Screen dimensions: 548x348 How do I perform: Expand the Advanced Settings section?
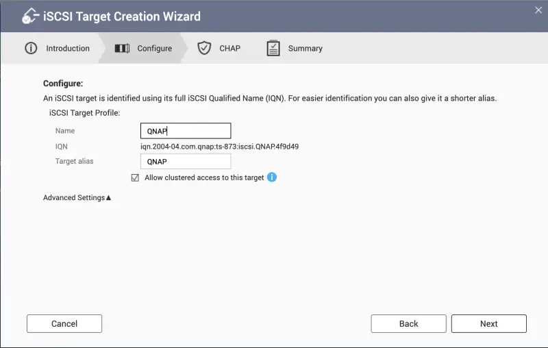click(77, 197)
